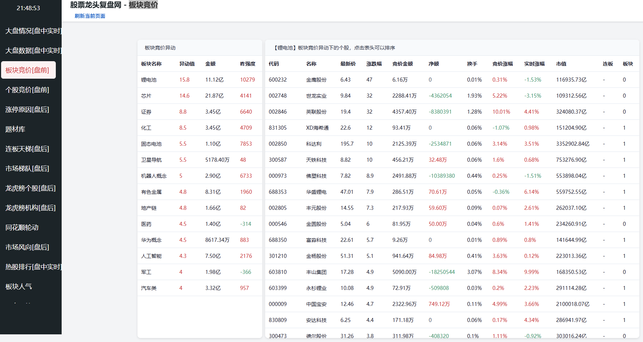Sort stock table by 市值 header

[561, 64]
